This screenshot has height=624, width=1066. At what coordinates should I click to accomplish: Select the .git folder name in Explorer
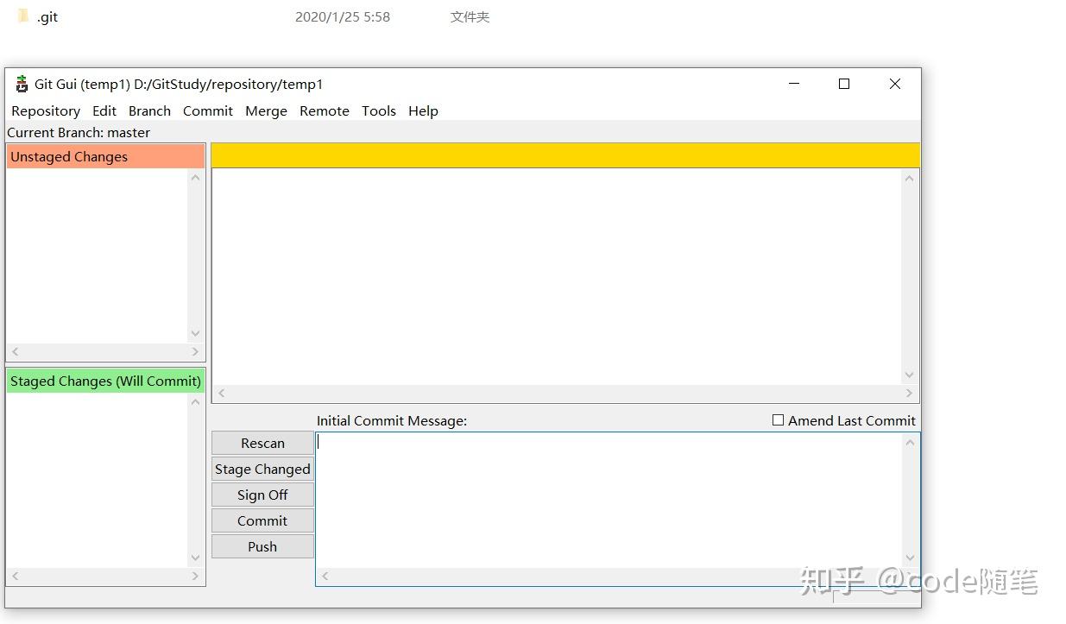(x=47, y=16)
